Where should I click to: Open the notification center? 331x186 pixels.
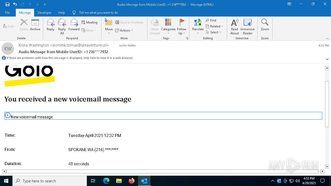(x=322, y=181)
